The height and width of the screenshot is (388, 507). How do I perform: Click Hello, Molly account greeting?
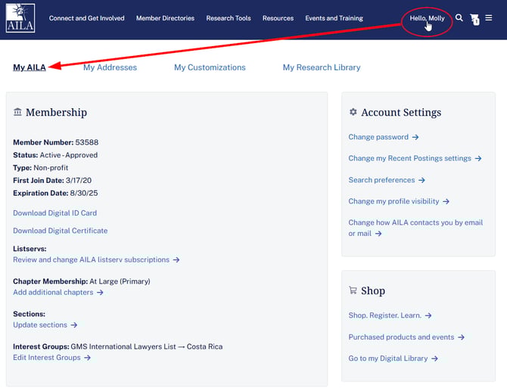[427, 18]
